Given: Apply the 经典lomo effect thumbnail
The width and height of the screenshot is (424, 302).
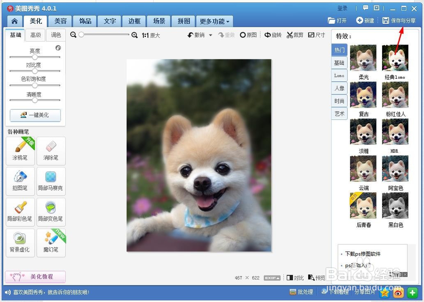Looking at the screenshot, I should coord(395,58).
